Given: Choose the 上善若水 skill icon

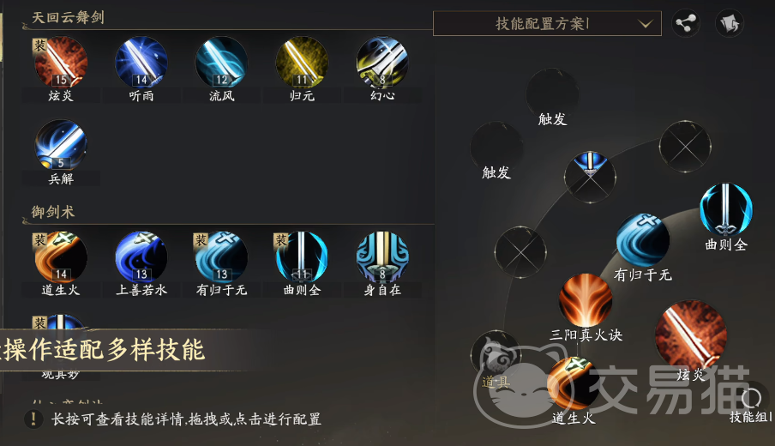Looking at the screenshot, I should click(x=141, y=257).
